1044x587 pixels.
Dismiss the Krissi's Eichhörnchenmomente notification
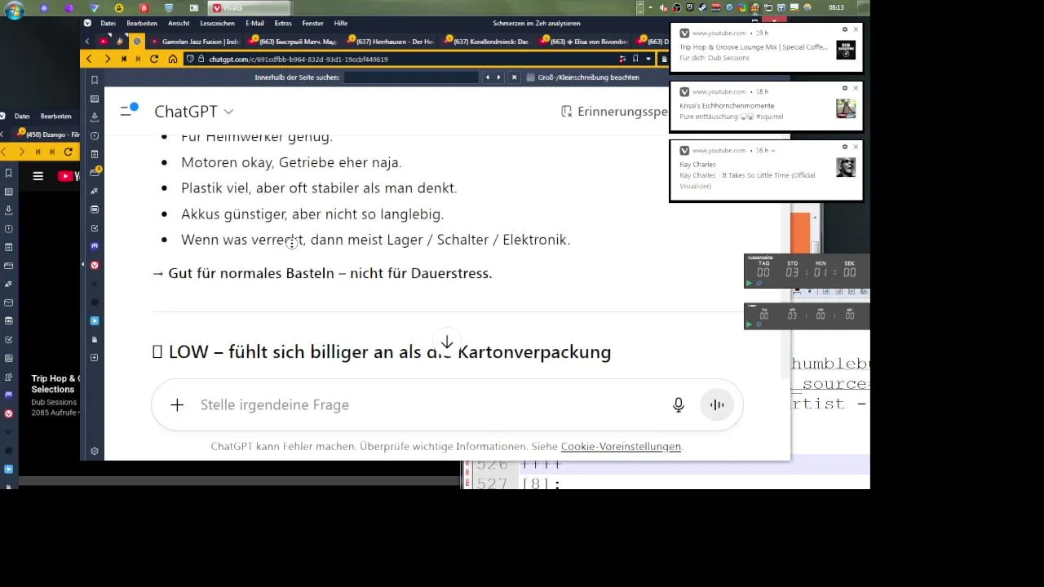tap(856, 88)
